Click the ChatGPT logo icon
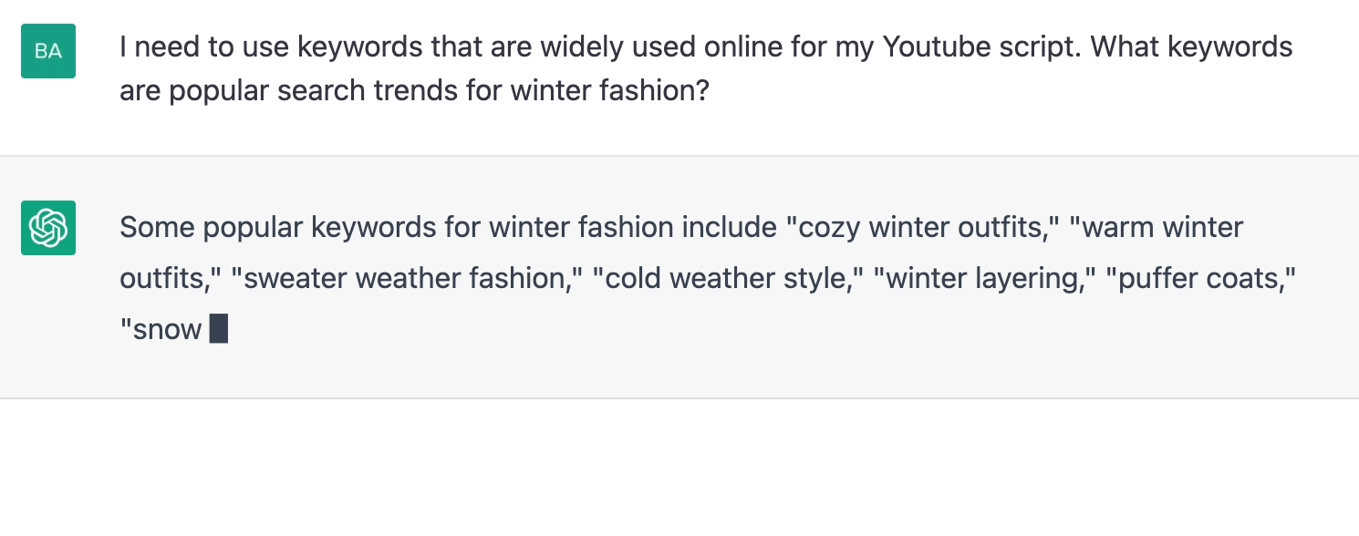The width and height of the screenshot is (1359, 536). (48, 227)
